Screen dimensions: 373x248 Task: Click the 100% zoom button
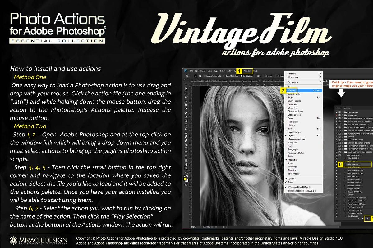tap(259, 76)
